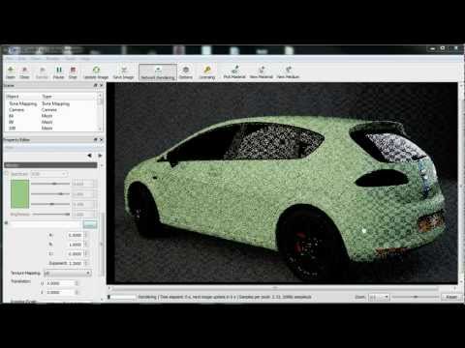This screenshot has height=348, width=465.
Task: Open the Texture Mapping dropdown
Action: (x=68, y=274)
